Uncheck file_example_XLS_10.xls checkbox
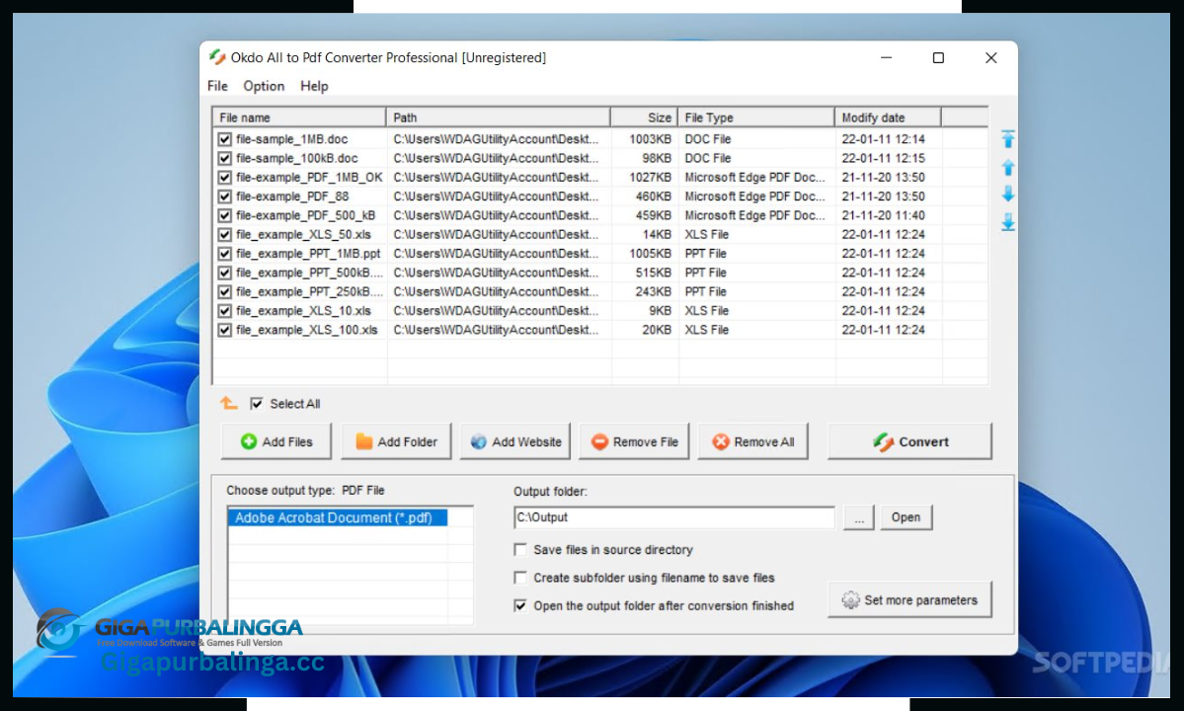Screen dimensions: 1185x711 [225, 311]
